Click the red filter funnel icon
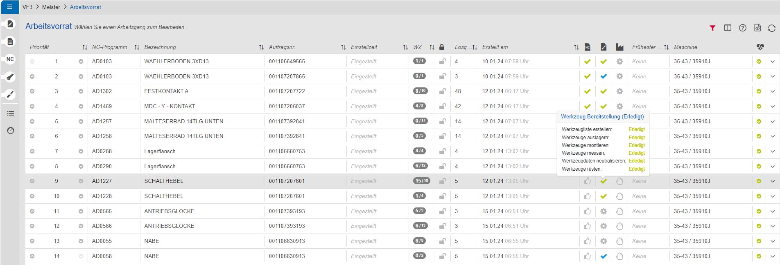This screenshot has height=265, width=780. click(x=712, y=28)
